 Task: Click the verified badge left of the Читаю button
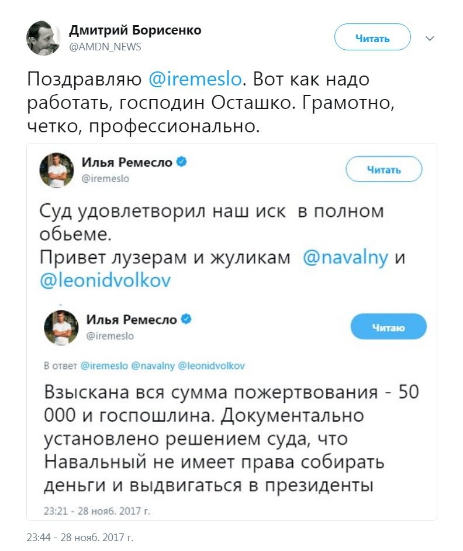click(x=186, y=319)
